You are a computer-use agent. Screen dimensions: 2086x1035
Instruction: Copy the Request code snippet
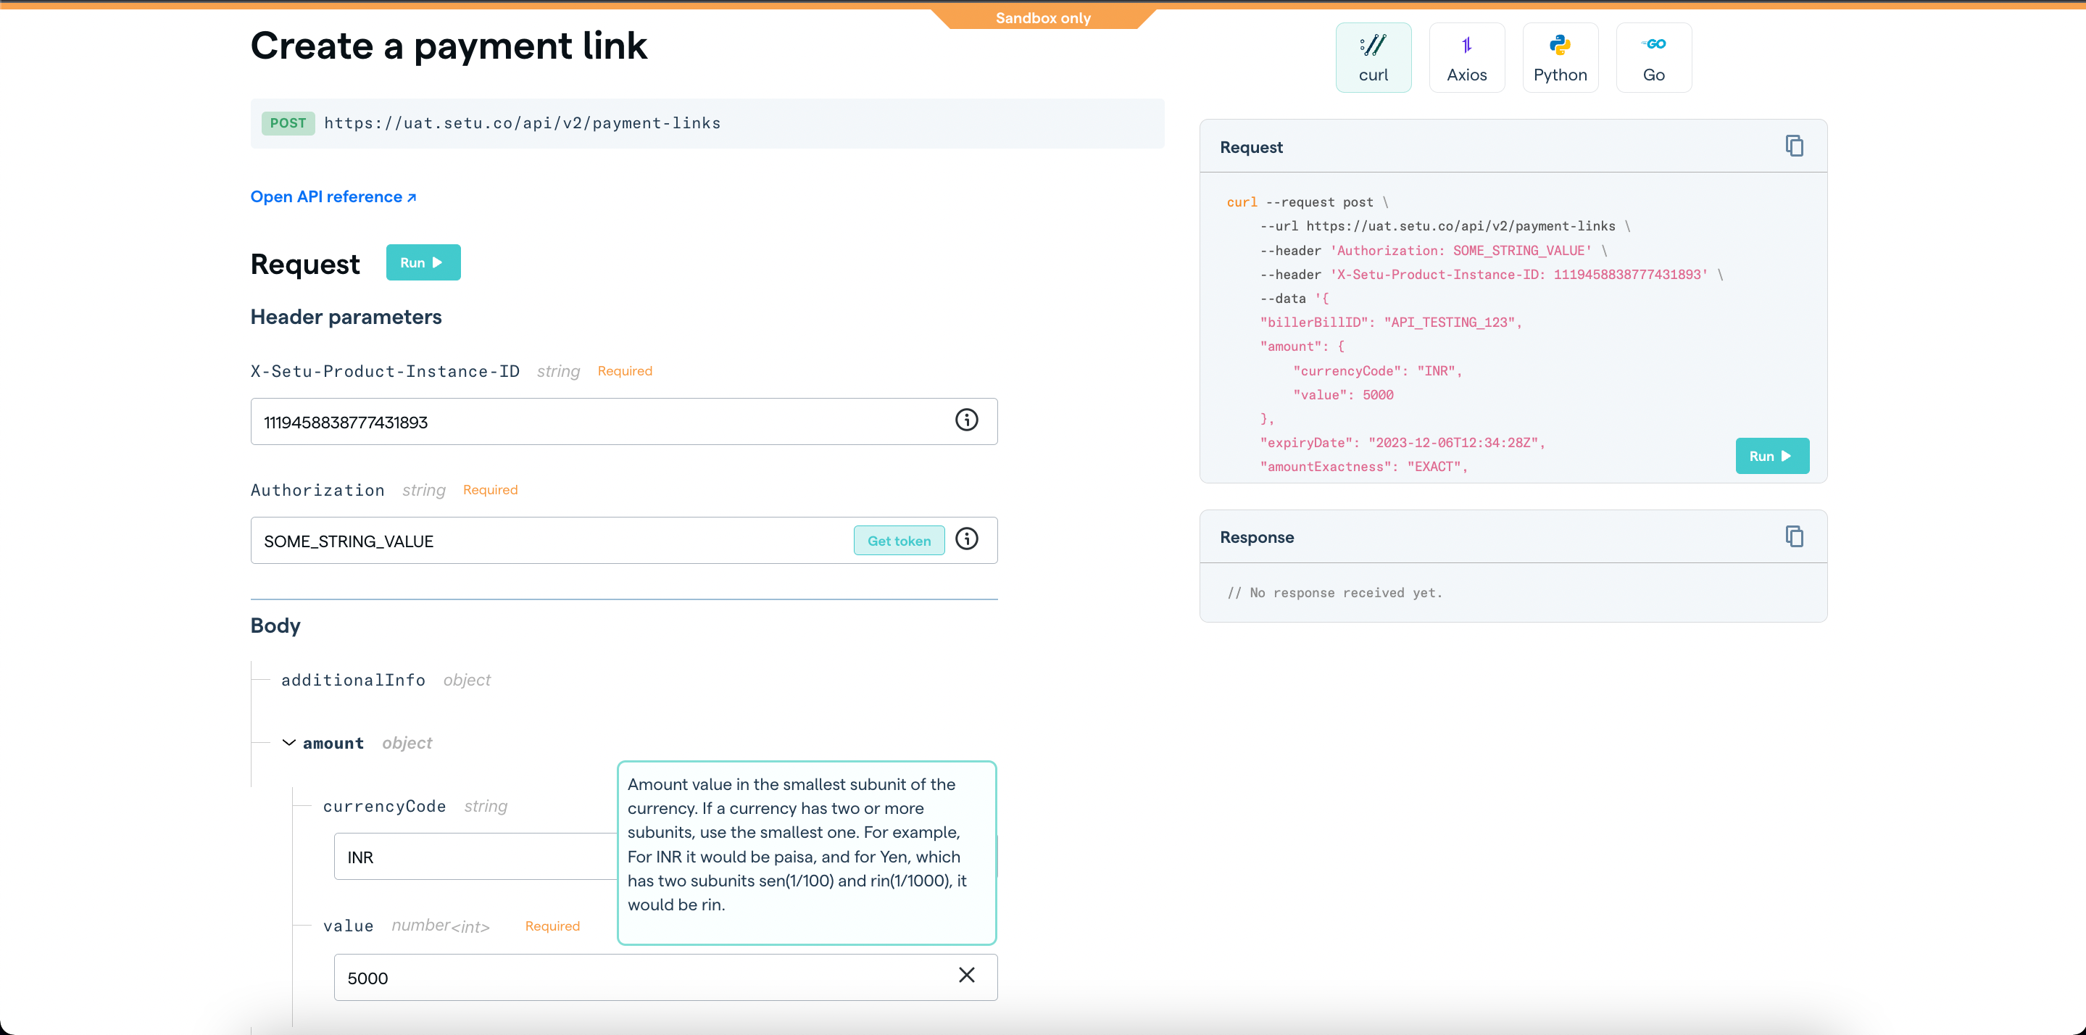(1794, 146)
